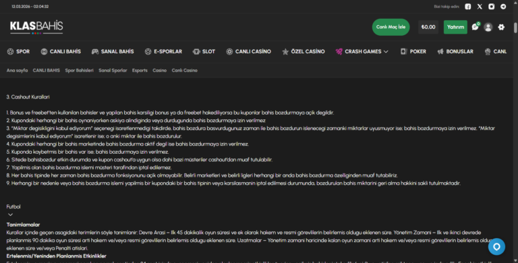Click the slot machine icon beside SLOT
The width and height of the screenshot is (518, 263).
(196, 51)
